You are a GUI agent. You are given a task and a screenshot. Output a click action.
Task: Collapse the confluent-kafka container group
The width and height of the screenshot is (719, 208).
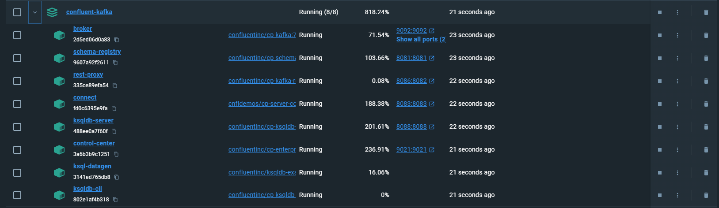(35, 12)
